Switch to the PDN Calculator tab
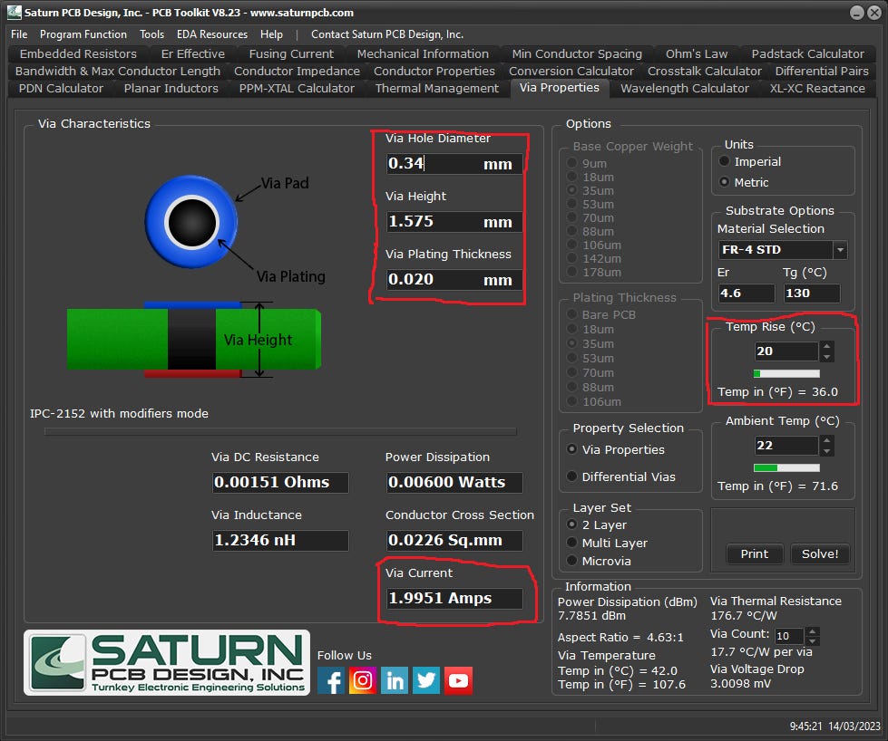The height and width of the screenshot is (741, 888). 61,89
